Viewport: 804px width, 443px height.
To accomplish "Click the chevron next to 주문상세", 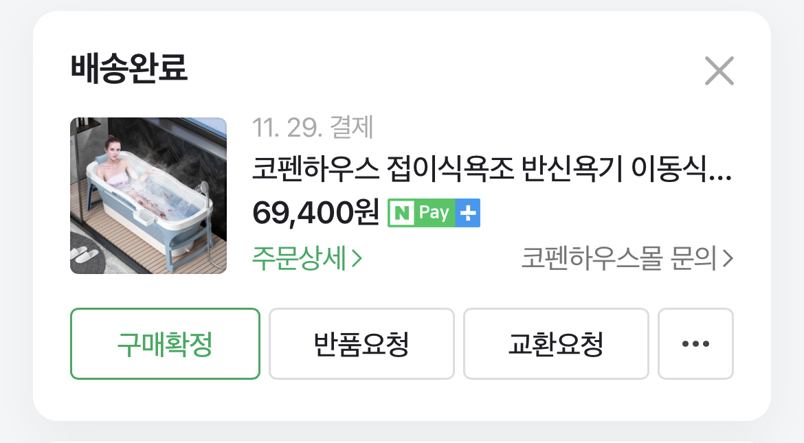I will pos(357,258).
